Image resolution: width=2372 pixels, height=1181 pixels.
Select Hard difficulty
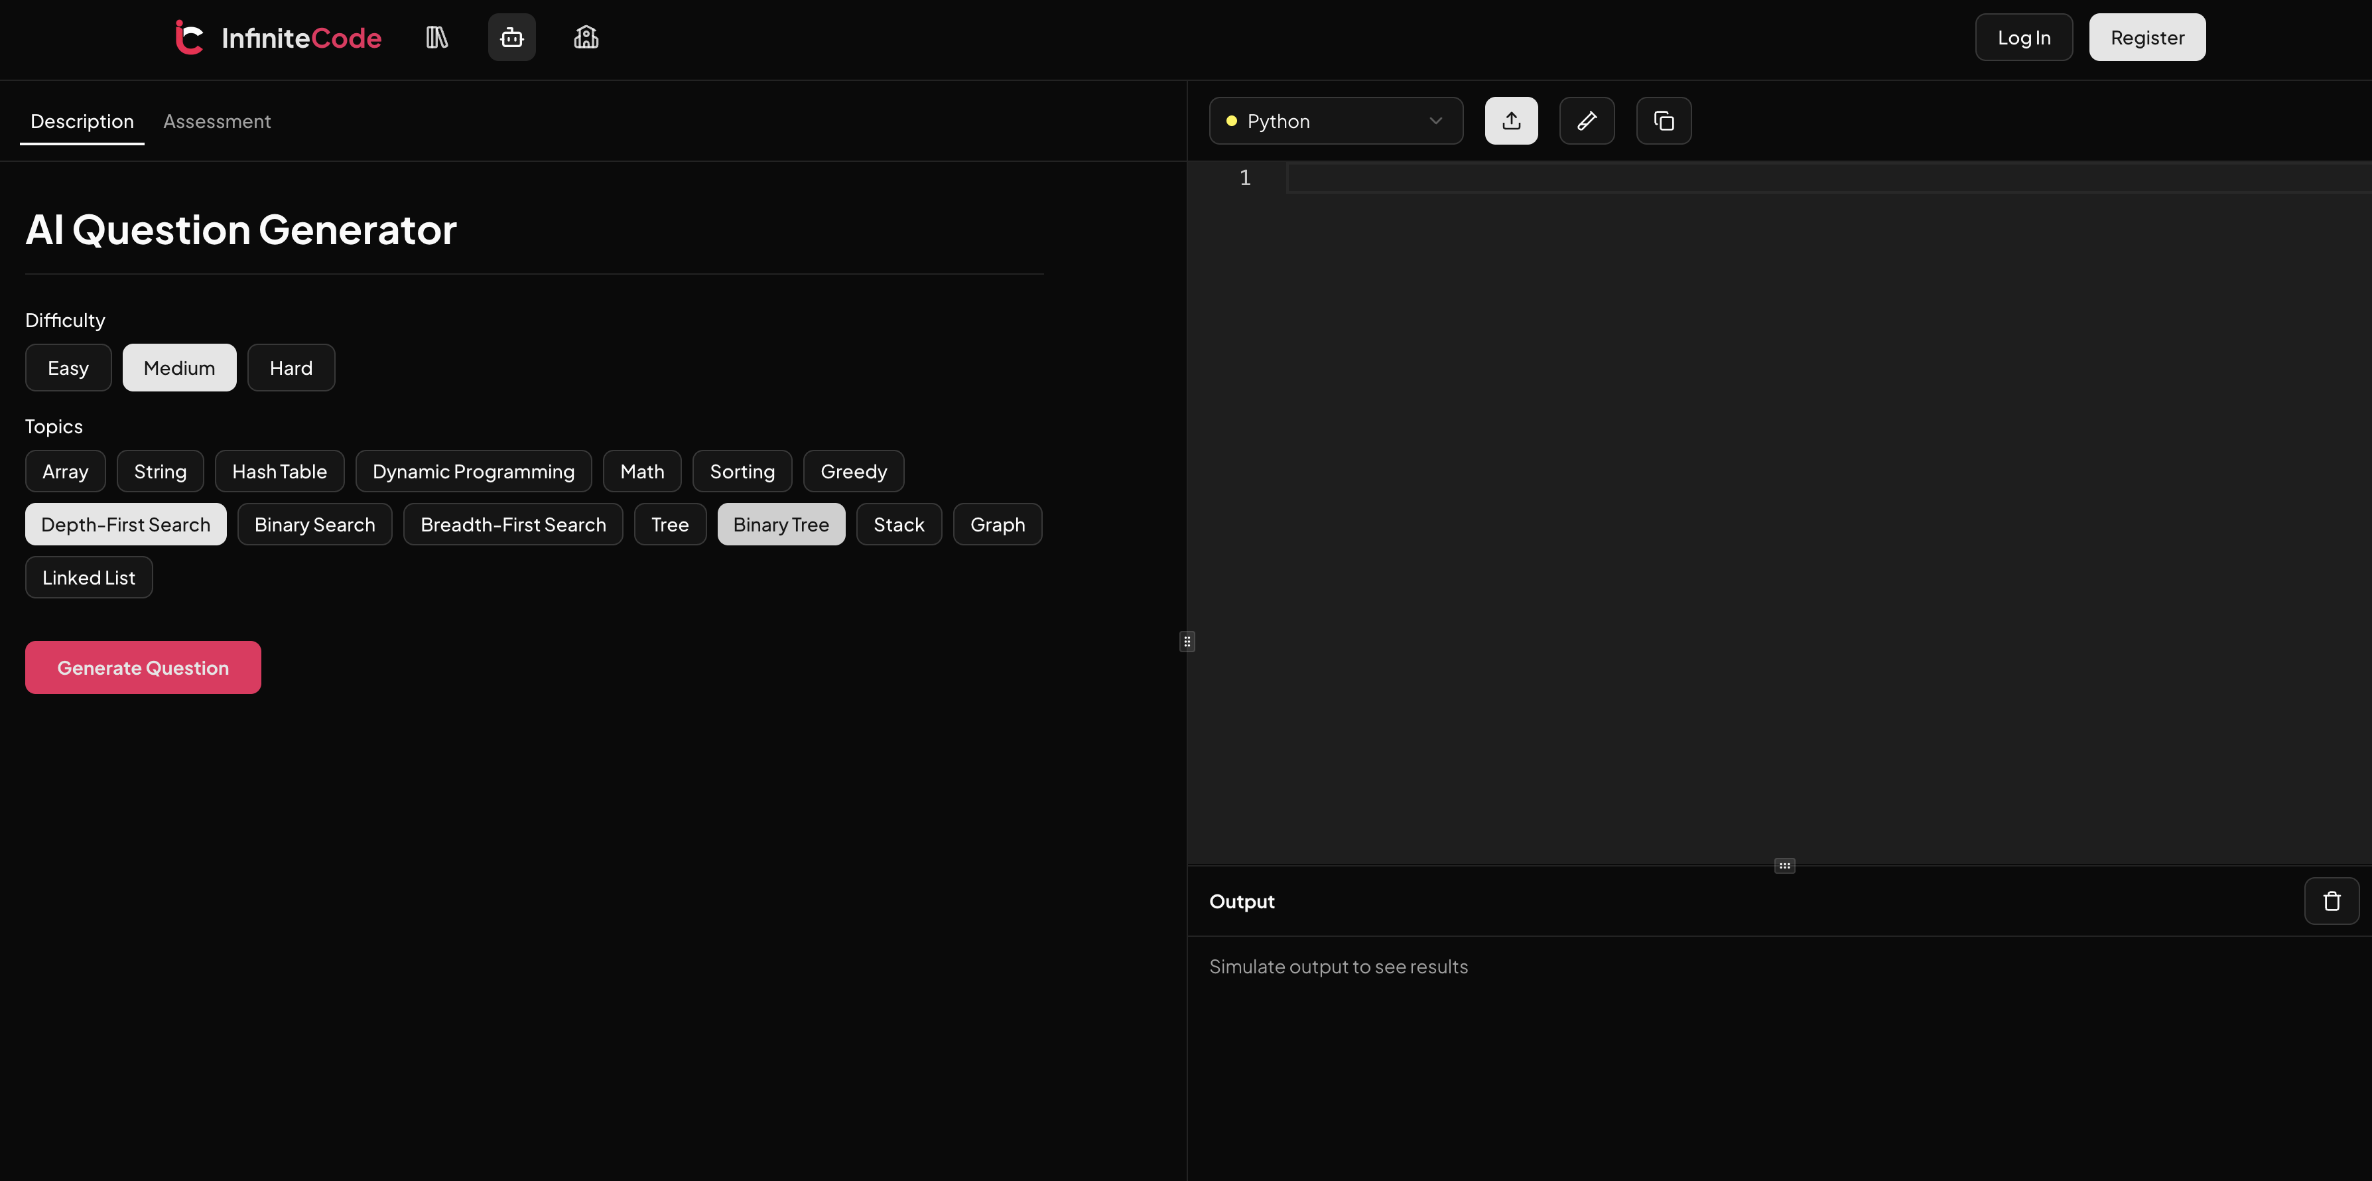tap(290, 368)
